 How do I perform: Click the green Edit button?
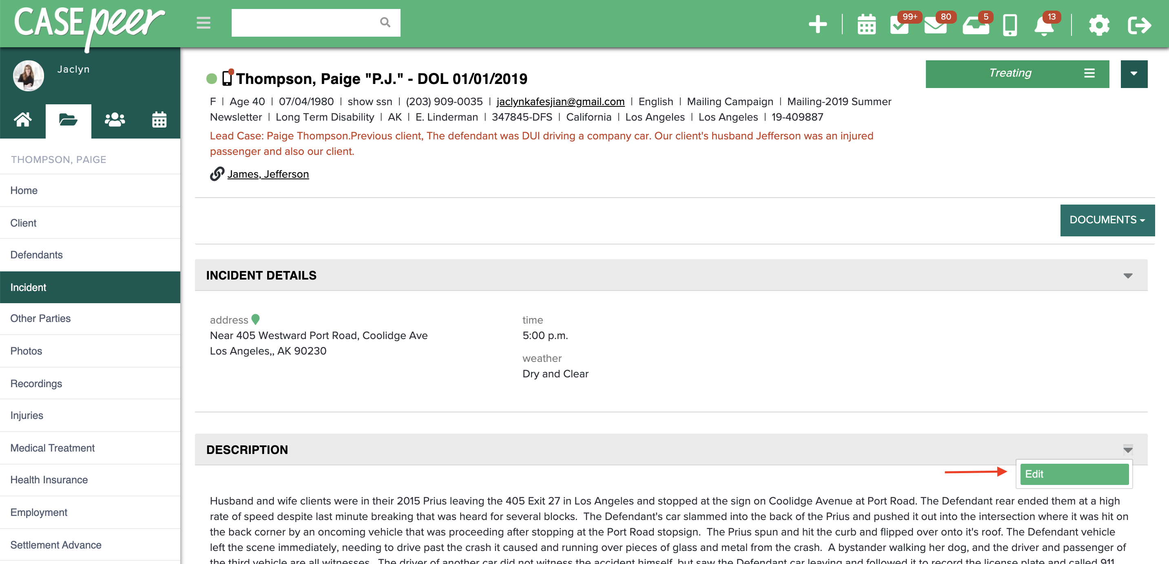1074,474
